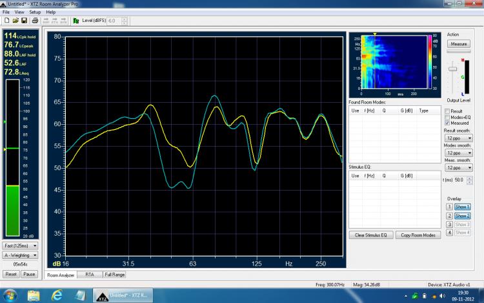Store the measurement in overlay slot 4
The height and width of the screenshot is (303, 484).
[x=449, y=233]
